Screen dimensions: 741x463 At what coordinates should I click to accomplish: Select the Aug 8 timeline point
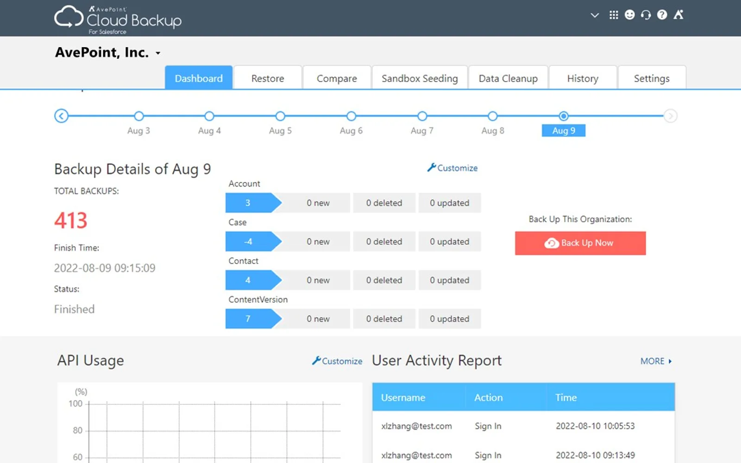[x=493, y=116]
